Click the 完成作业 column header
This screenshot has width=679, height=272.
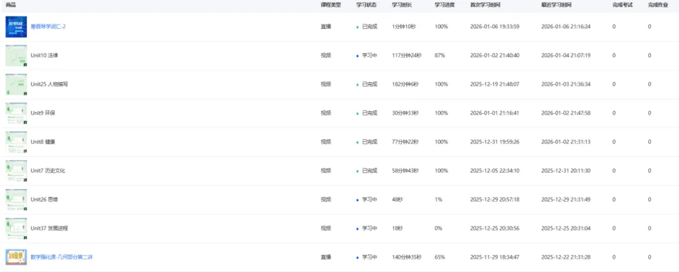coord(658,5)
